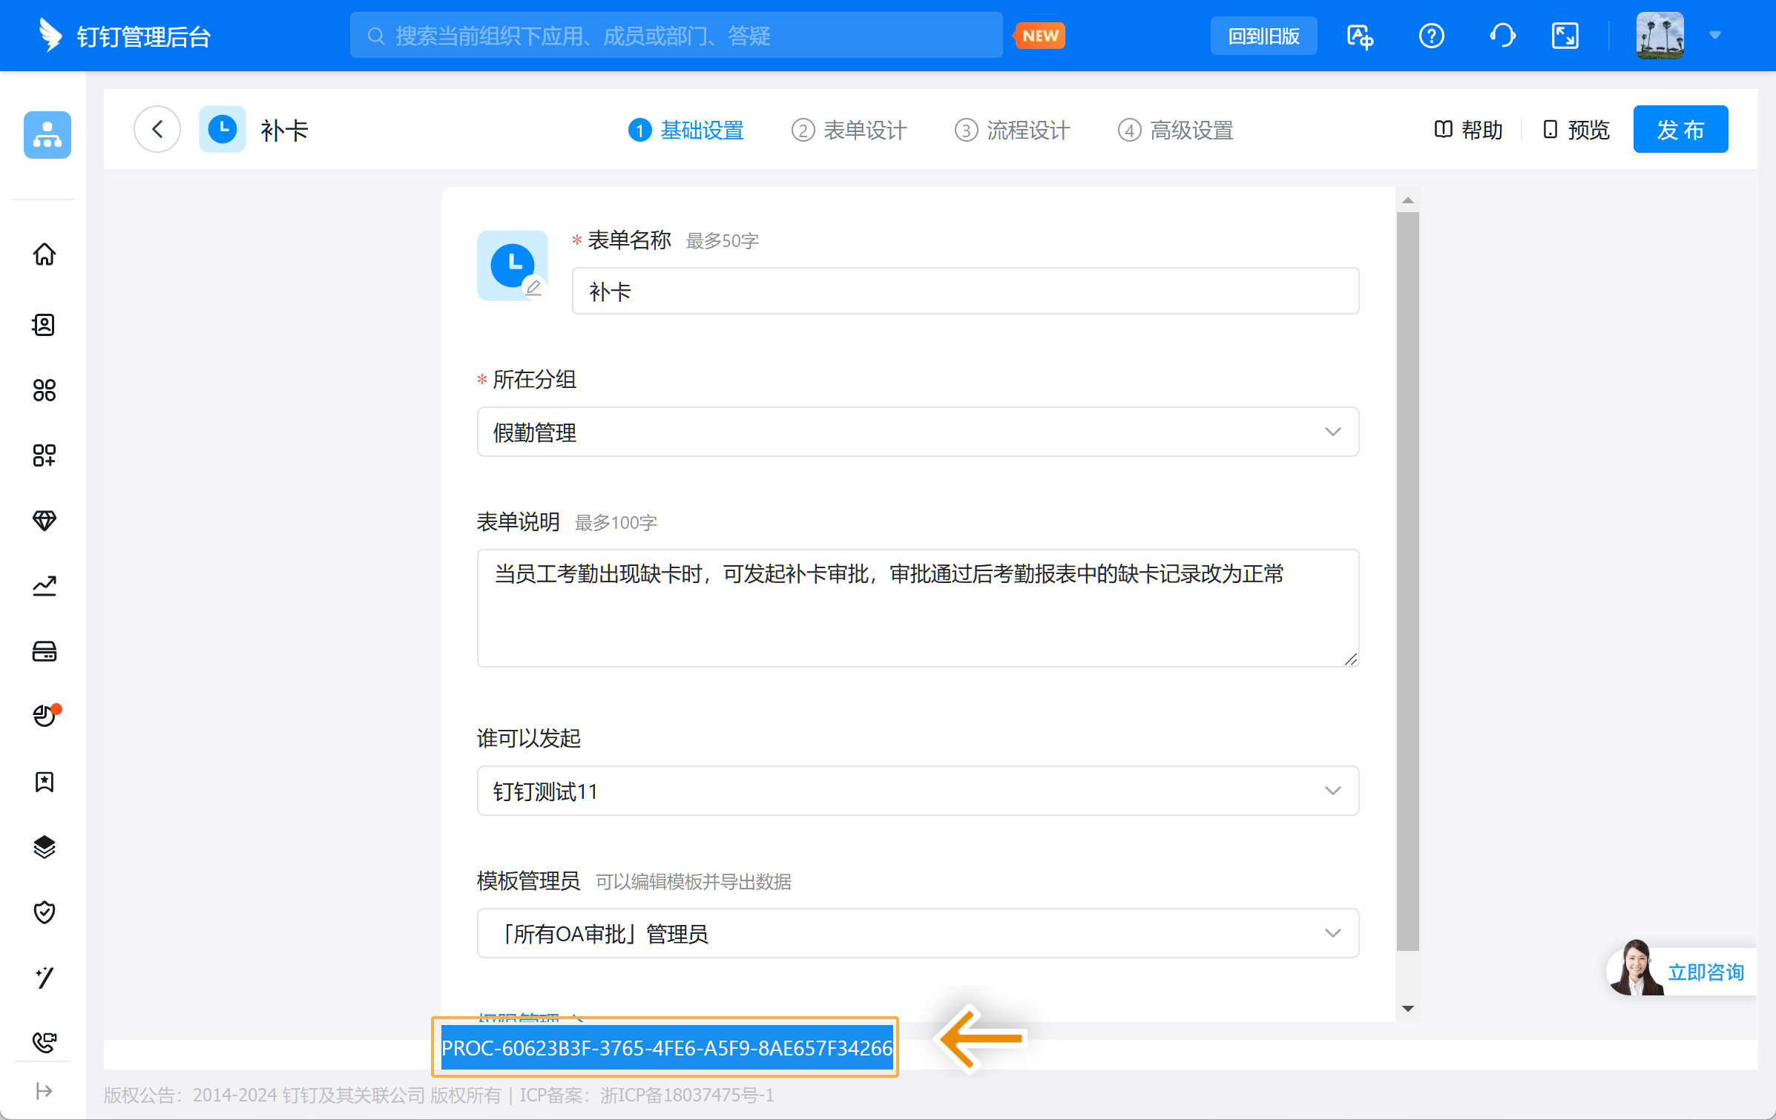Edit the form icon via pencil badge
This screenshot has width=1776, height=1120.
[533, 287]
